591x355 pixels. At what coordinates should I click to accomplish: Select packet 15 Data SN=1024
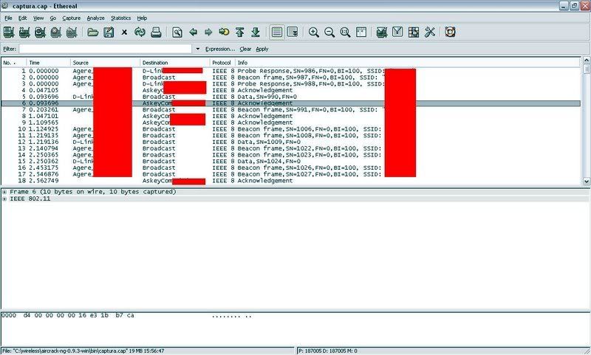290,161
